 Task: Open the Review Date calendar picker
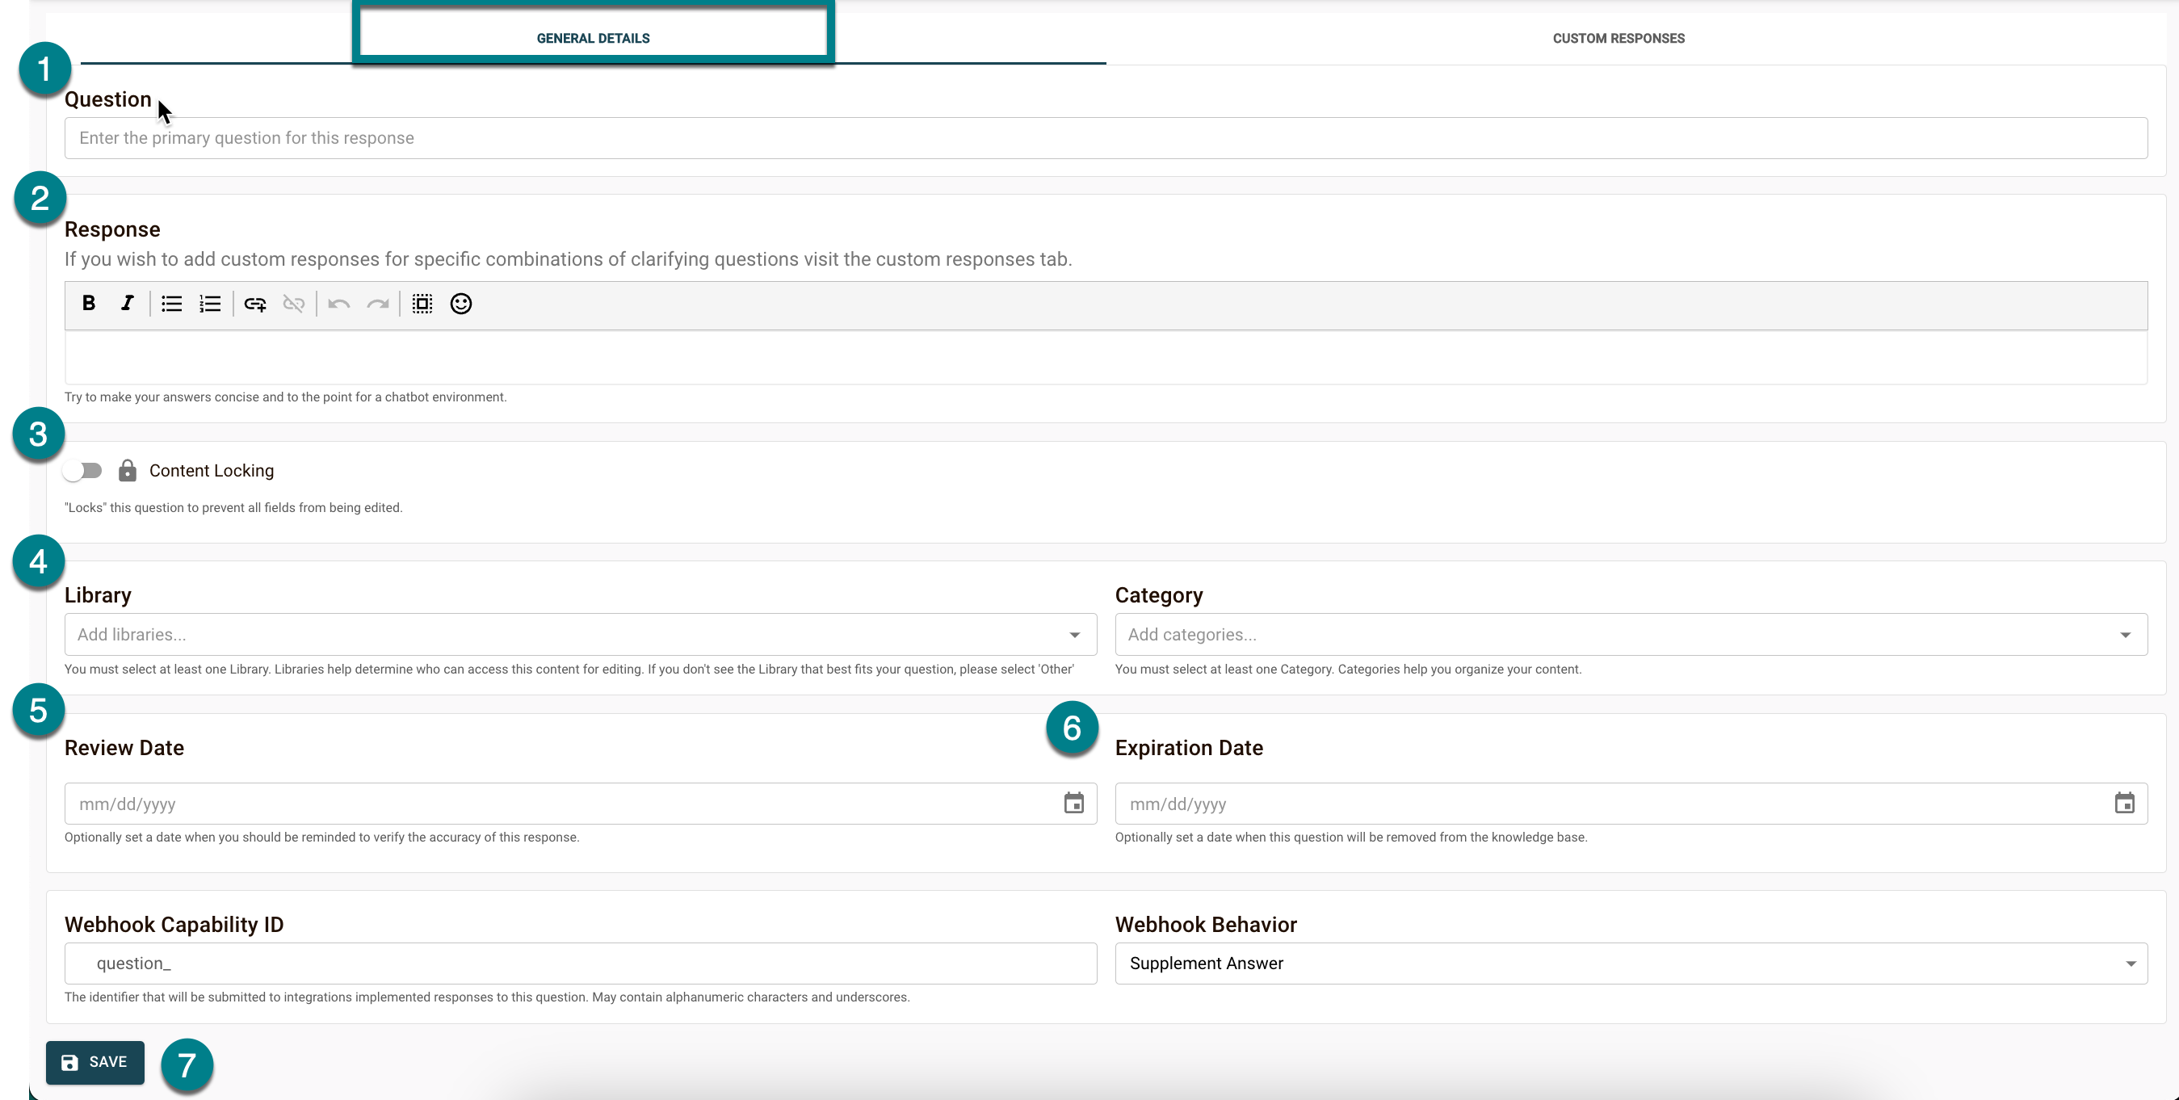coord(1073,803)
